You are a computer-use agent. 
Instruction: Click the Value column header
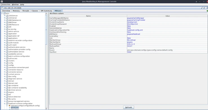tap(167, 16)
